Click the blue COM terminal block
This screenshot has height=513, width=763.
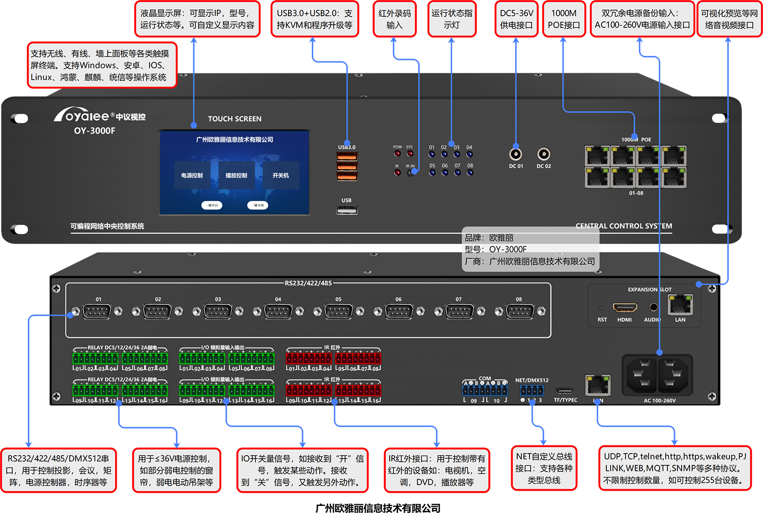tap(485, 390)
